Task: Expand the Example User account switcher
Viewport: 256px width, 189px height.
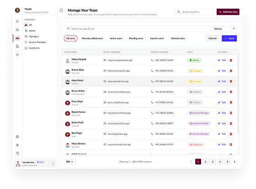Action: [53, 163]
